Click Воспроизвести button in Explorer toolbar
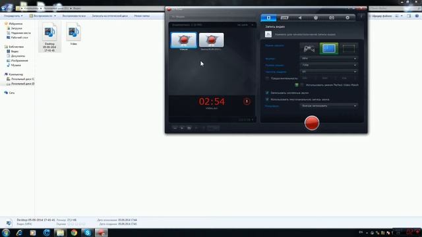The width and height of the screenshot is (422, 237). pos(41,16)
